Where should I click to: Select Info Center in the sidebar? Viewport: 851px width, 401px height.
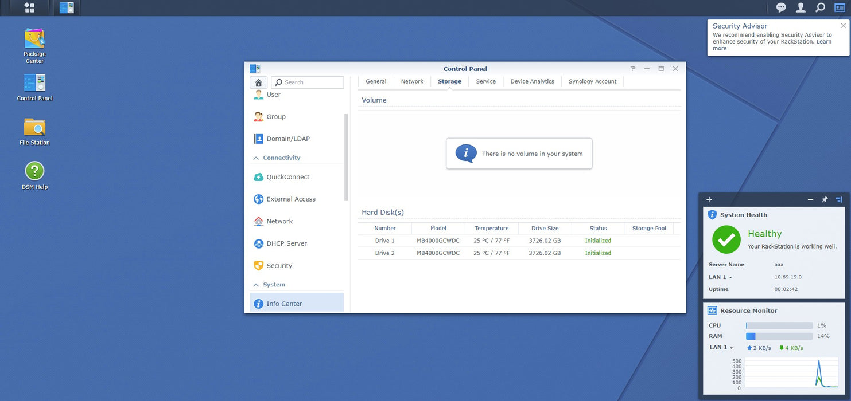pyautogui.click(x=297, y=303)
